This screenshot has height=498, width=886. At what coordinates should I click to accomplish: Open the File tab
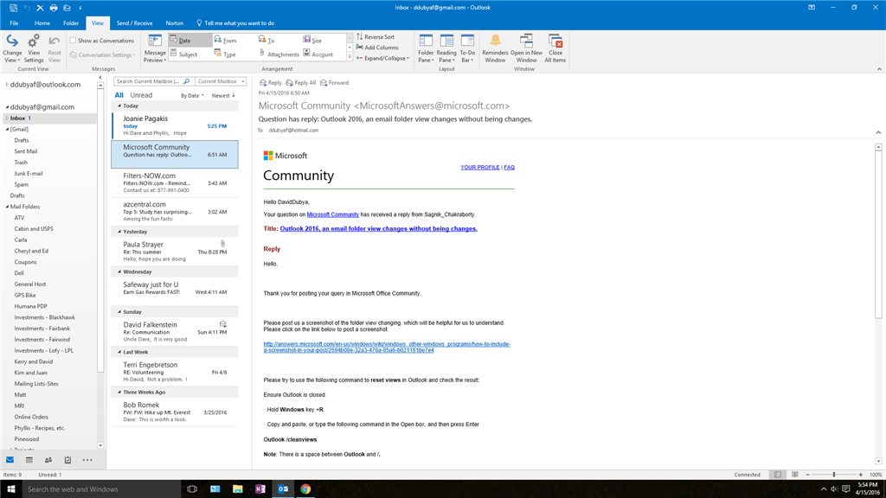(x=14, y=23)
